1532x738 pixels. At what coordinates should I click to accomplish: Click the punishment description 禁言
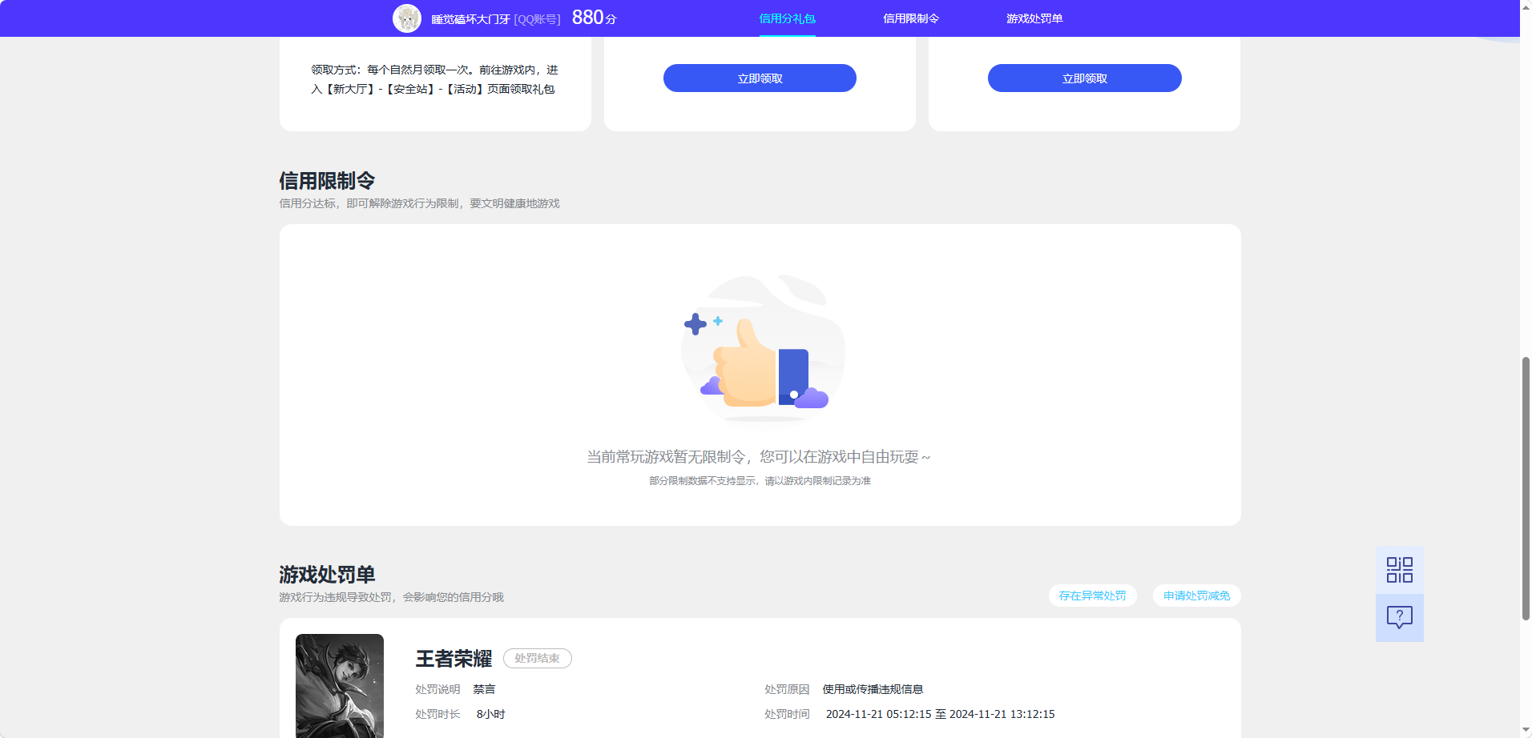coord(484,689)
